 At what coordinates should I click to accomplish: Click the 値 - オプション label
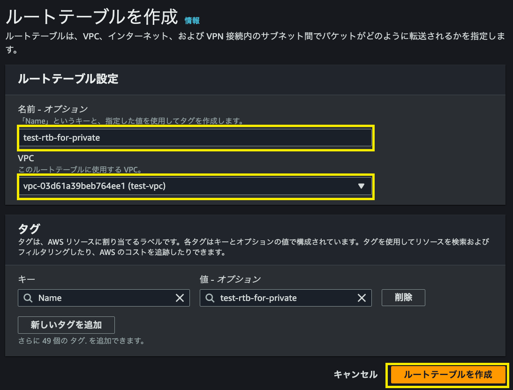click(x=230, y=279)
